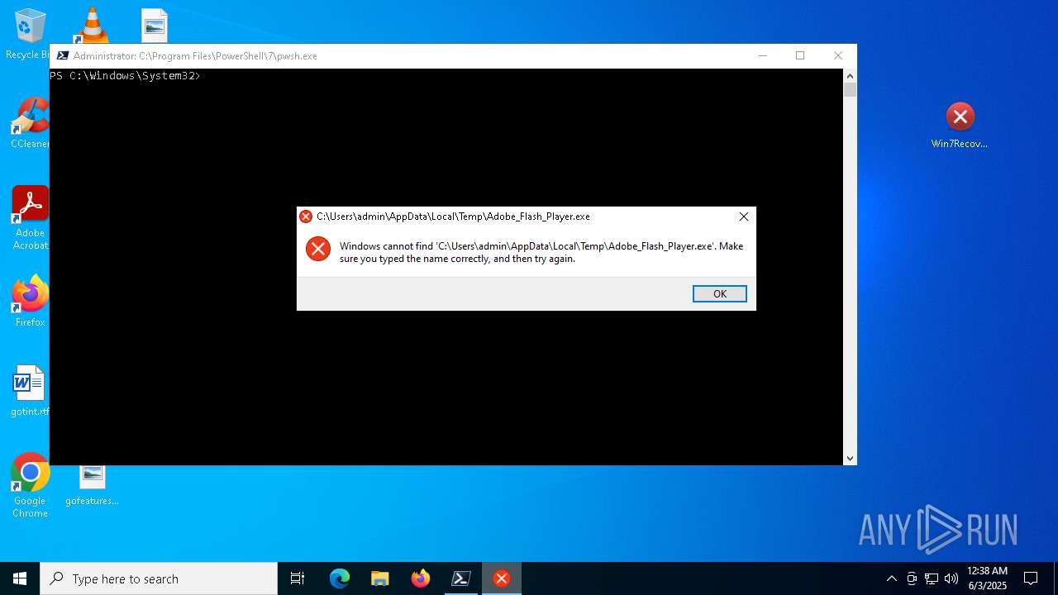Click the red error app taskbar button
Viewport: 1058px width, 595px height.
coord(501,578)
